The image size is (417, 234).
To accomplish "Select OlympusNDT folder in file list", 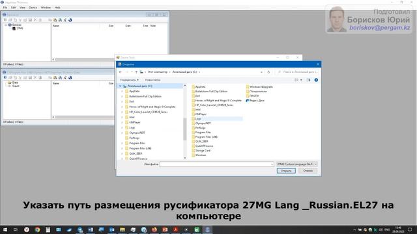I will (x=201, y=123).
